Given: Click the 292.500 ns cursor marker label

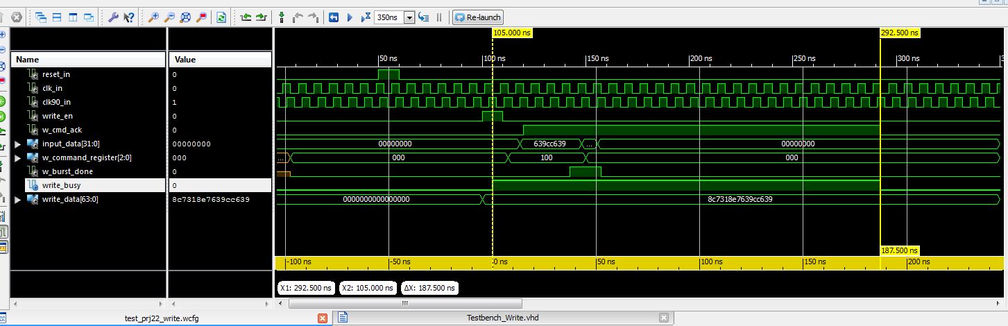Looking at the screenshot, I should point(900,33).
